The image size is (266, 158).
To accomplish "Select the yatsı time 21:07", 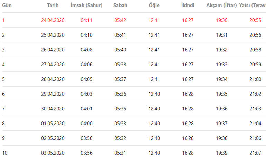I will point(255,153).
